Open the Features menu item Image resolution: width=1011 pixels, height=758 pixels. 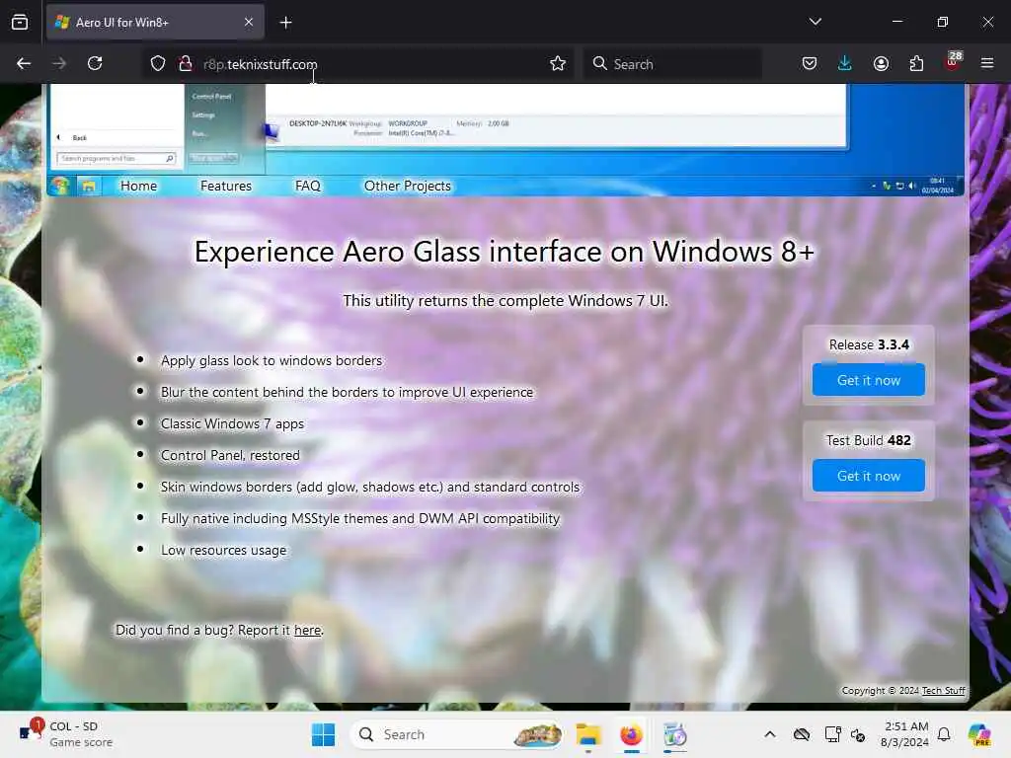click(x=226, y=186)
